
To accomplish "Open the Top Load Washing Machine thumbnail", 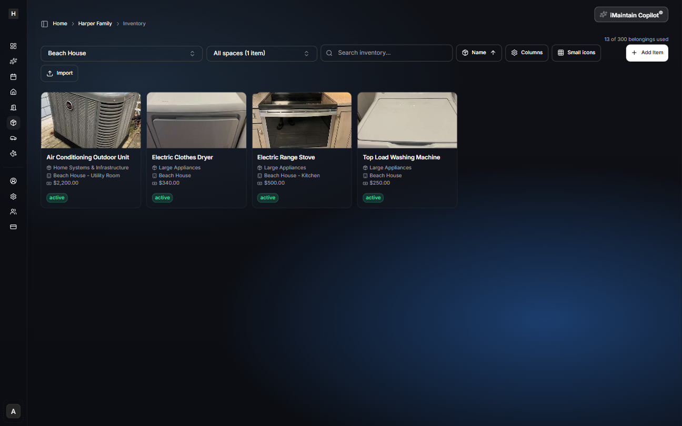I will coord(407,120).
